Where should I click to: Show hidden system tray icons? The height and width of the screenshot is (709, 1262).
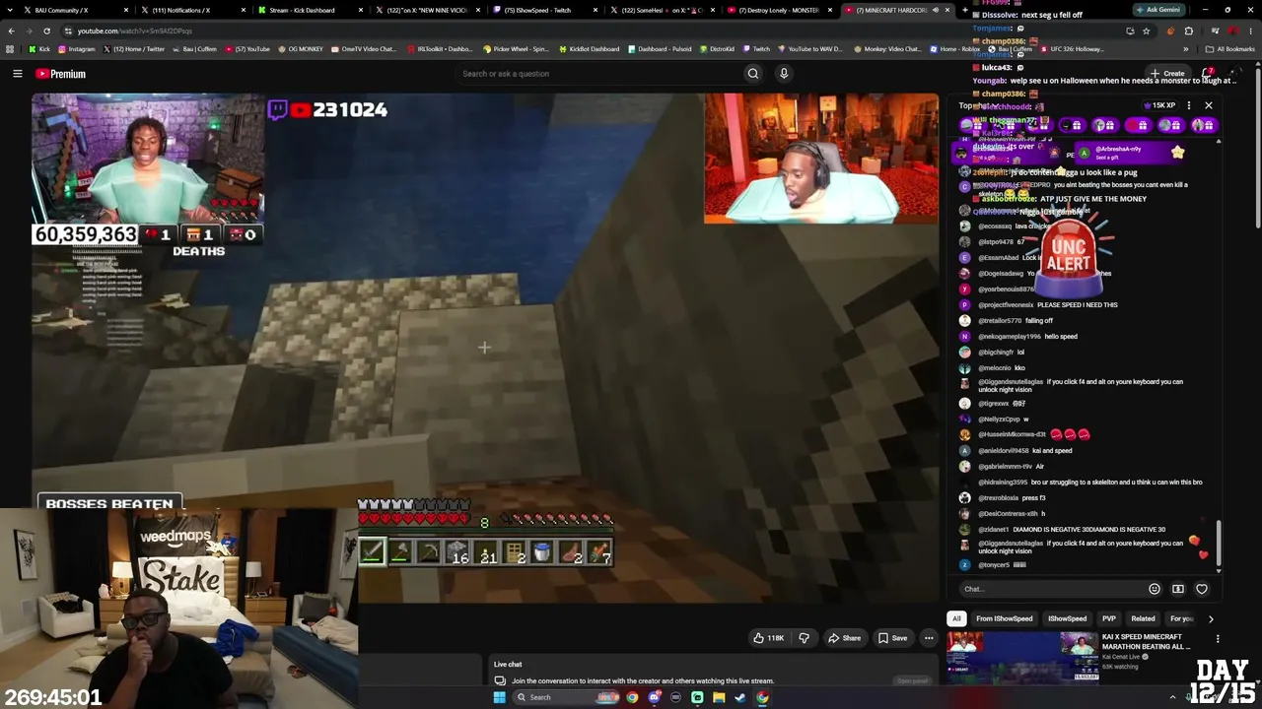(1172, 697)
